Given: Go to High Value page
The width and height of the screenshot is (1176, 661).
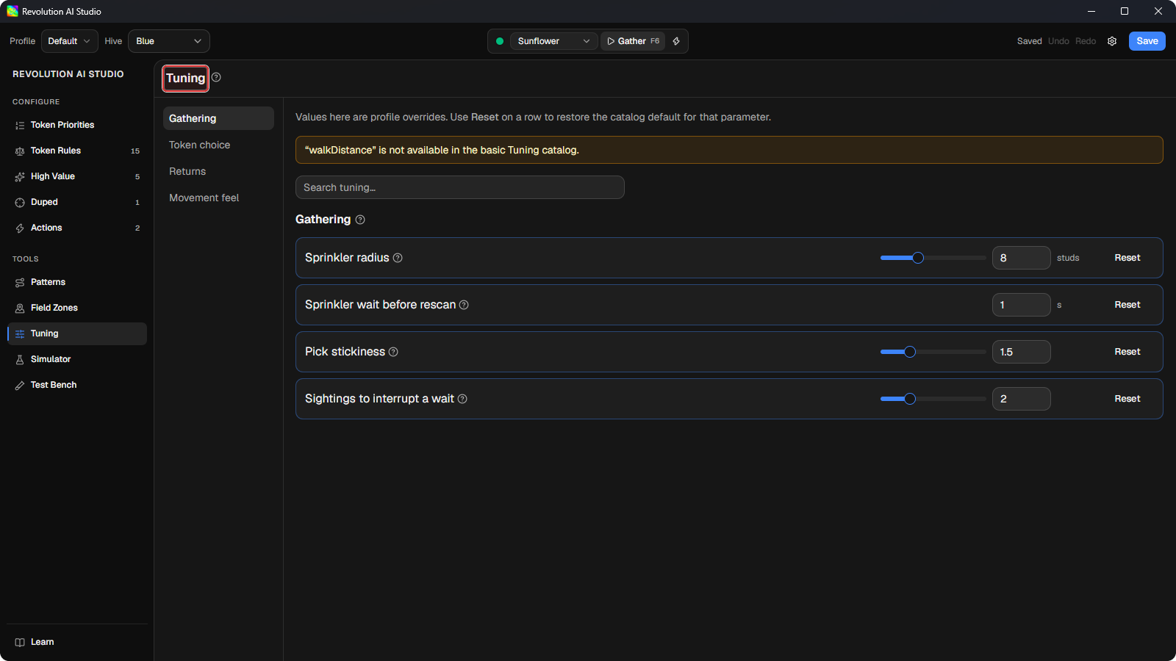Looking at the screenshot, I should click(77, 176).
